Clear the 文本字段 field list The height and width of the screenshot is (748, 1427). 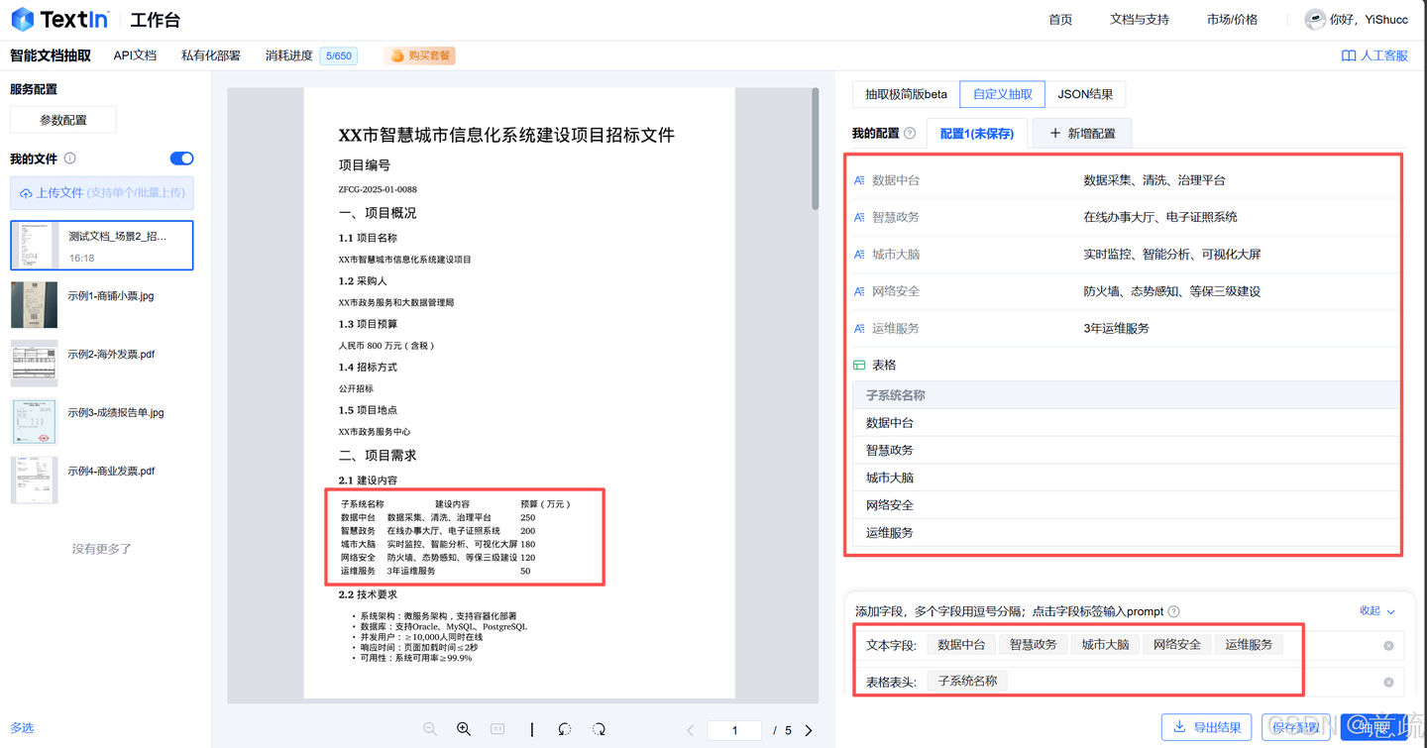pos(1388,646)
